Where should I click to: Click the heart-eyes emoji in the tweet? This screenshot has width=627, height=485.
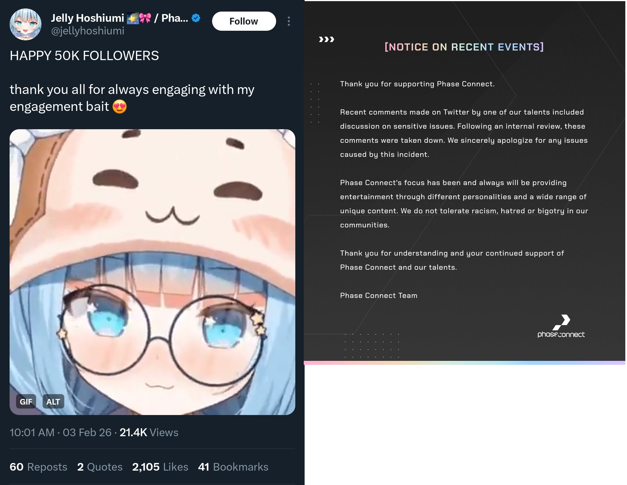coord(120,107)
